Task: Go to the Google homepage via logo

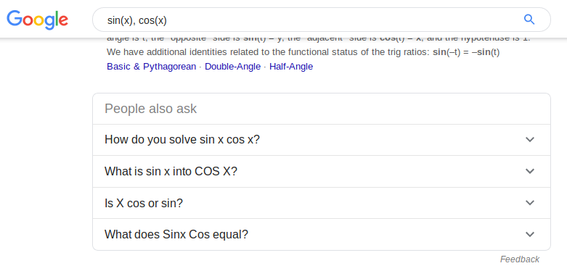Action: [37, 20]
